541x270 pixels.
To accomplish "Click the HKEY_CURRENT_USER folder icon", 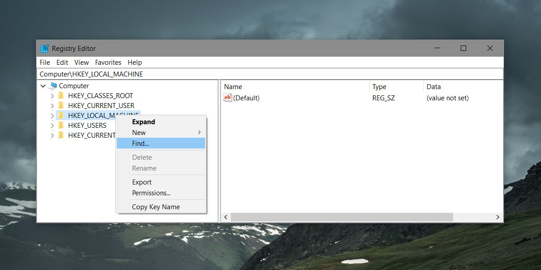I will pos(61,105).
